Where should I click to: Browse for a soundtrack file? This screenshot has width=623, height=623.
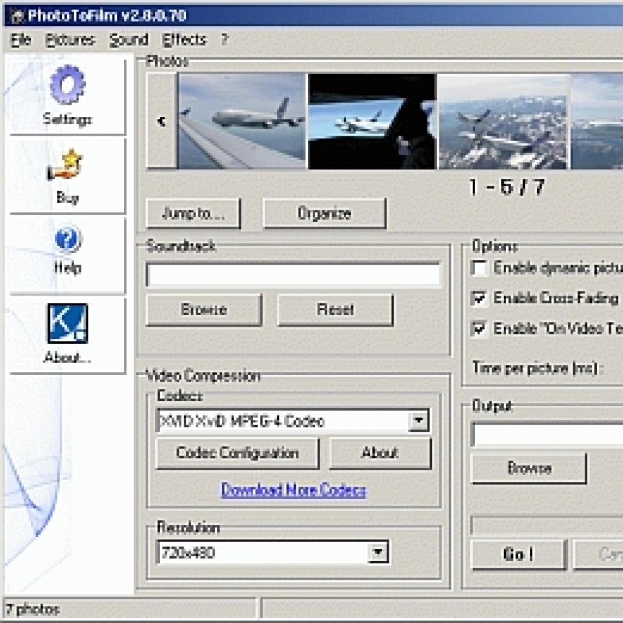(x=204, y=310)
